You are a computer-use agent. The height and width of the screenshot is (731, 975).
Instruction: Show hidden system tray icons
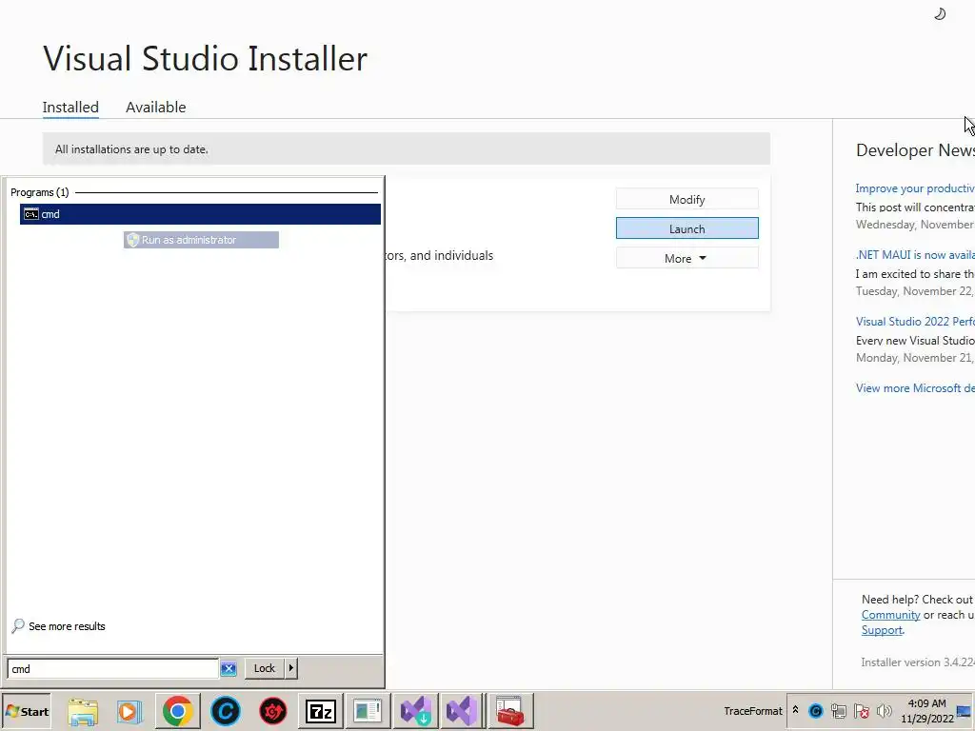[795, 710]
